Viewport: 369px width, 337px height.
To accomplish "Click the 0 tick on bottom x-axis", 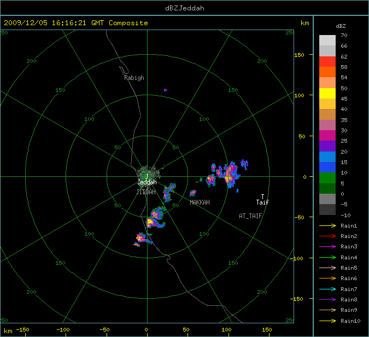I will click(x=146, y=329).
